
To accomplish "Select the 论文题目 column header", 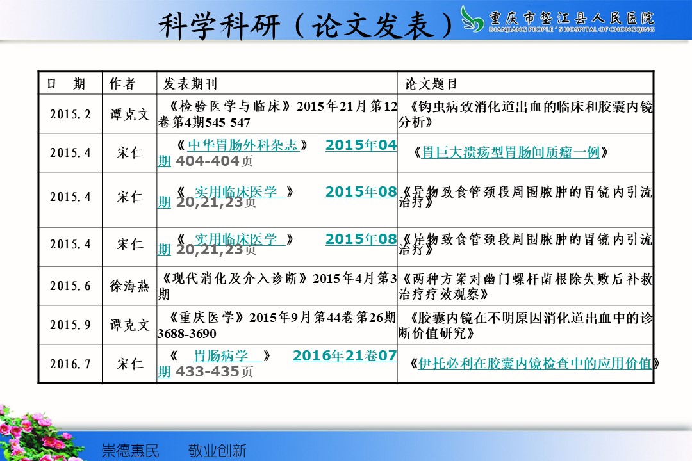I will click(431, 83).
